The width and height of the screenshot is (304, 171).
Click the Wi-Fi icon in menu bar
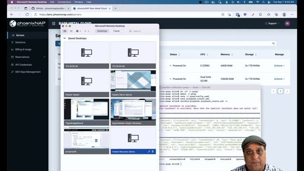257,2
